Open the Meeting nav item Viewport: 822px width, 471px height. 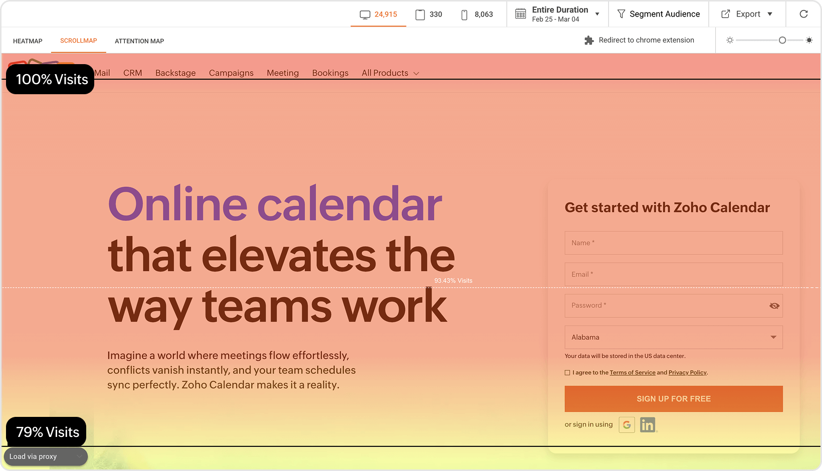283,73
